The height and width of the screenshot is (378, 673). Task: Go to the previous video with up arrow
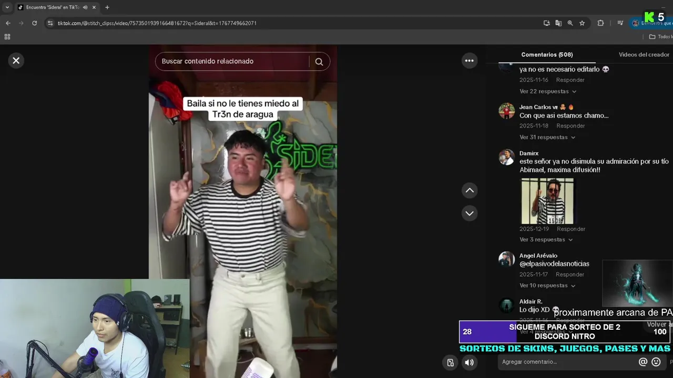pyautogui.click(x=470, y=191)
